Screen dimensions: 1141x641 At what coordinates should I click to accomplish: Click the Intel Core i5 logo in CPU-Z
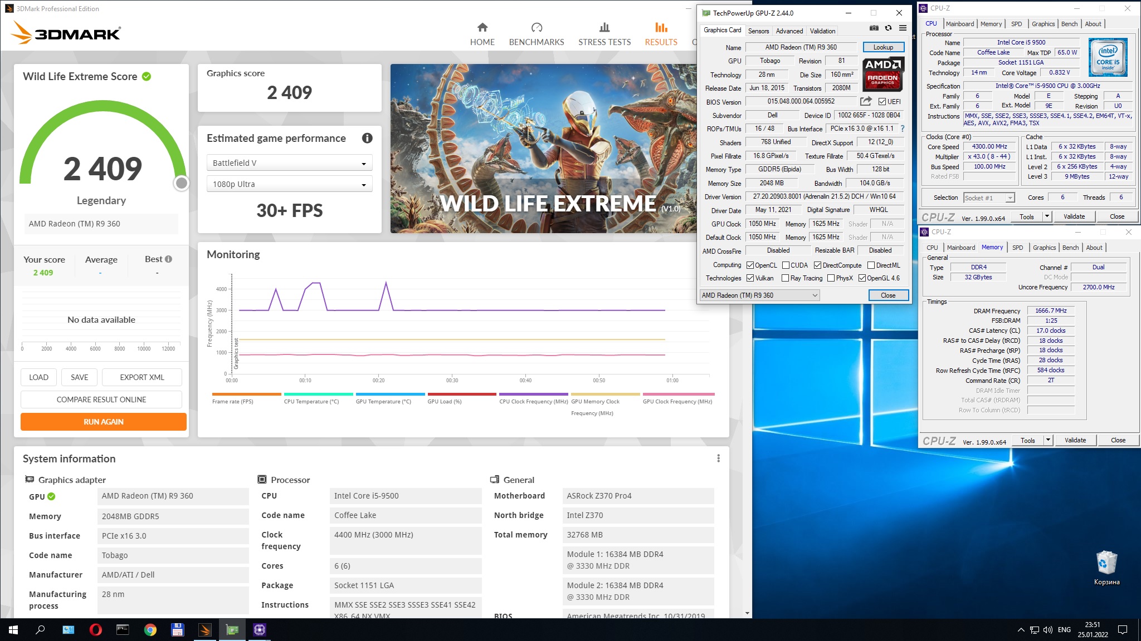click(x=1108, y=57)
